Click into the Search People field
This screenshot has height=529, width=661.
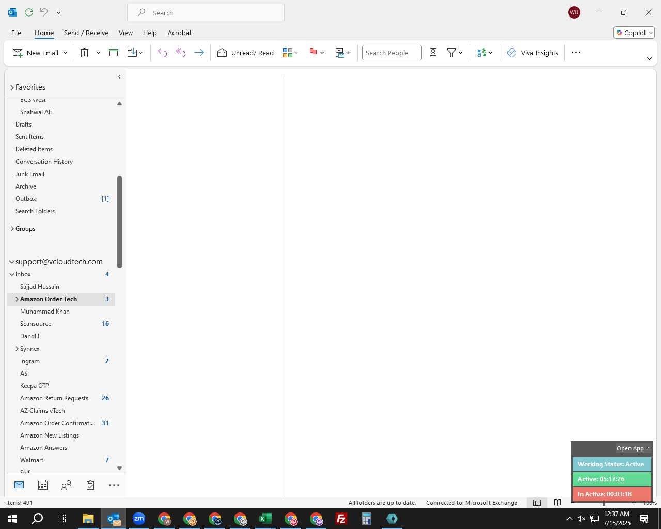pyautogui.click(x=391, y=53)
